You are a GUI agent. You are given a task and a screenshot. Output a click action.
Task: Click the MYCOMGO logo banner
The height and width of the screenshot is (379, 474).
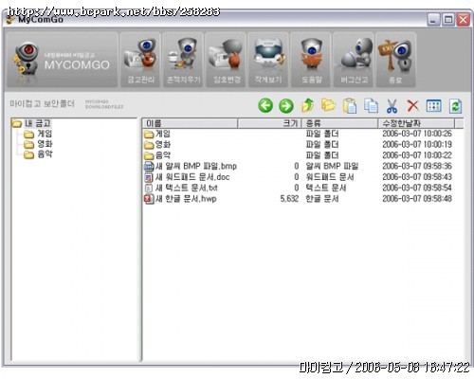pyautogui.click(x=63, y=60)
